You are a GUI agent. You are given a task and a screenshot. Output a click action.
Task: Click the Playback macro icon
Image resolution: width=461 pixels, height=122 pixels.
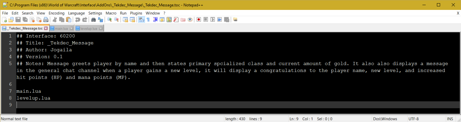[213, 19]
